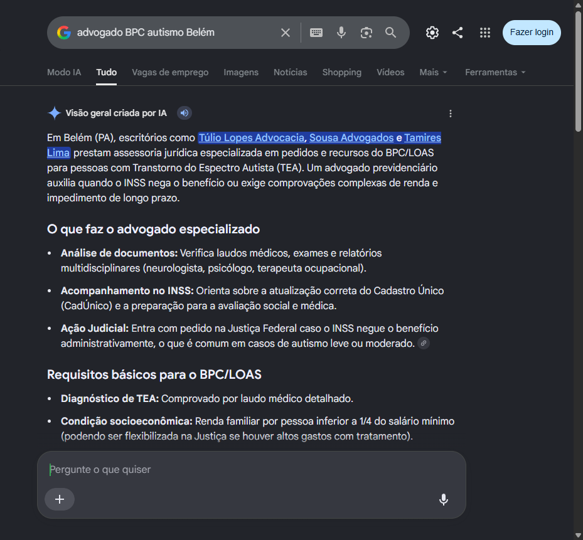Click heading 'Requisitos básicos para o BPC/LOAS'
Viewport: 583px width, 540px height.
[154, 374]
